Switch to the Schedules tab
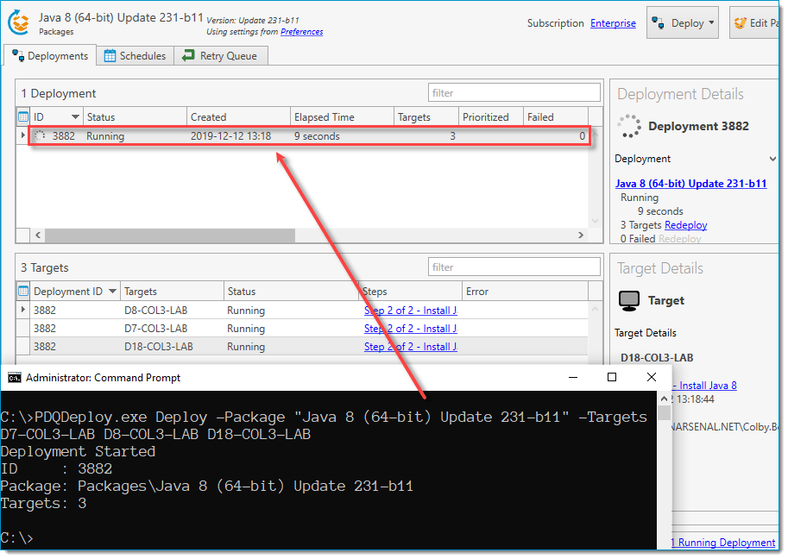Screen dimensions: 788x559 (x=134, y=53)
